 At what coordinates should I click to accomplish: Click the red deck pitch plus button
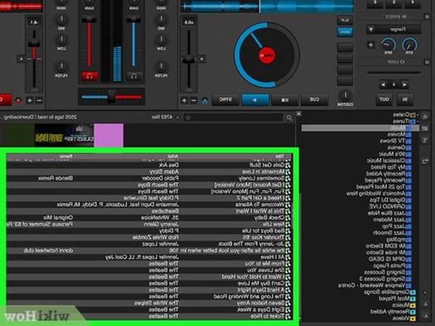coord(30,101)
